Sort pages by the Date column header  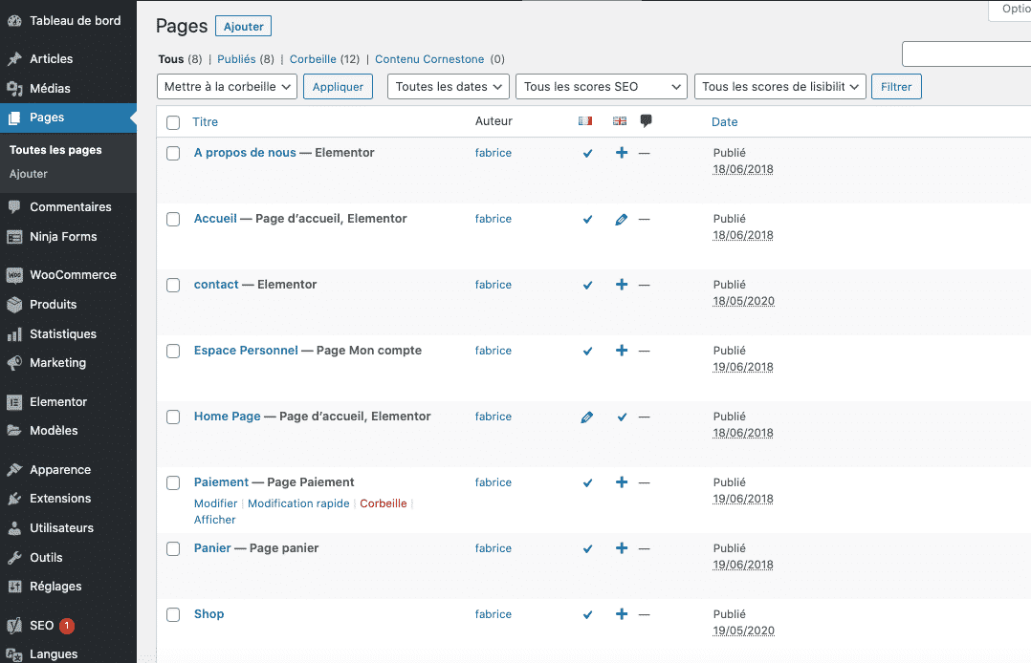[x=724, y=122]
